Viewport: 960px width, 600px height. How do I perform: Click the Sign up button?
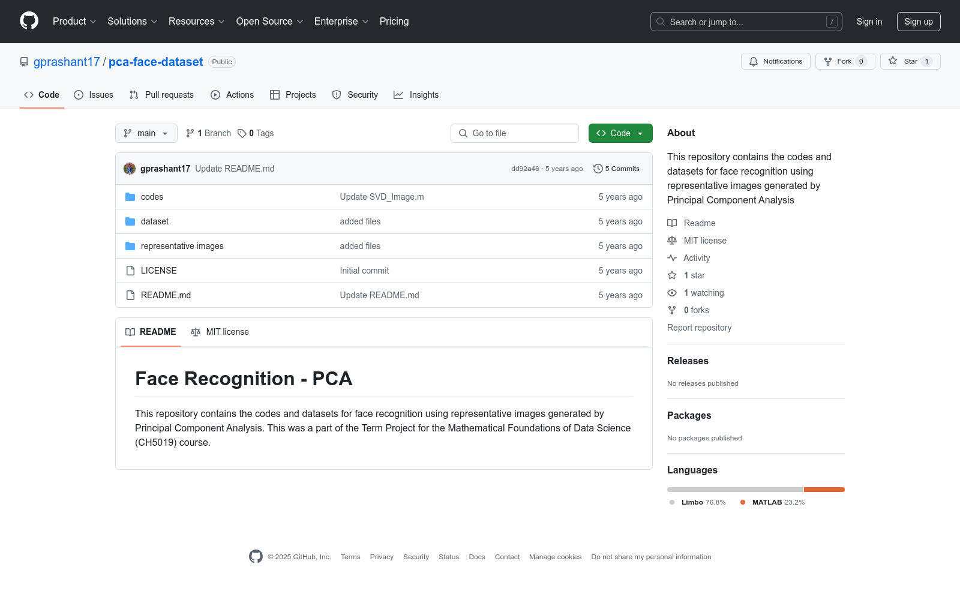919,22
